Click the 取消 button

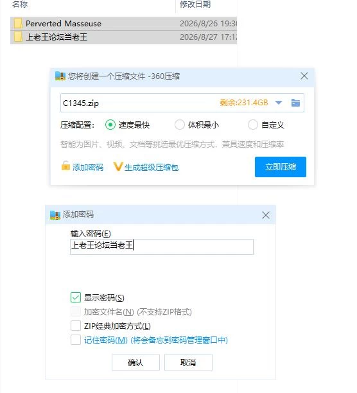(x=188, y=362)
